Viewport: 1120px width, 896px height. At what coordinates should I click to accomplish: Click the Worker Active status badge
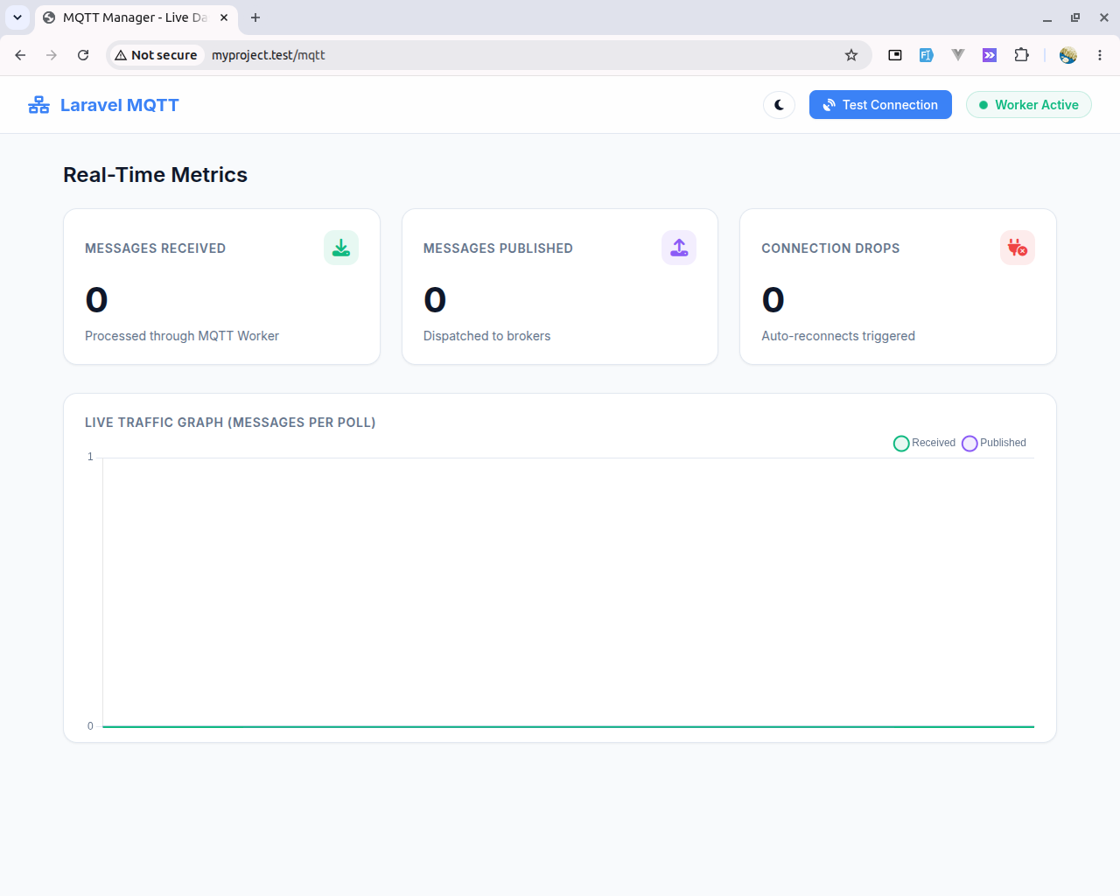1028,105
